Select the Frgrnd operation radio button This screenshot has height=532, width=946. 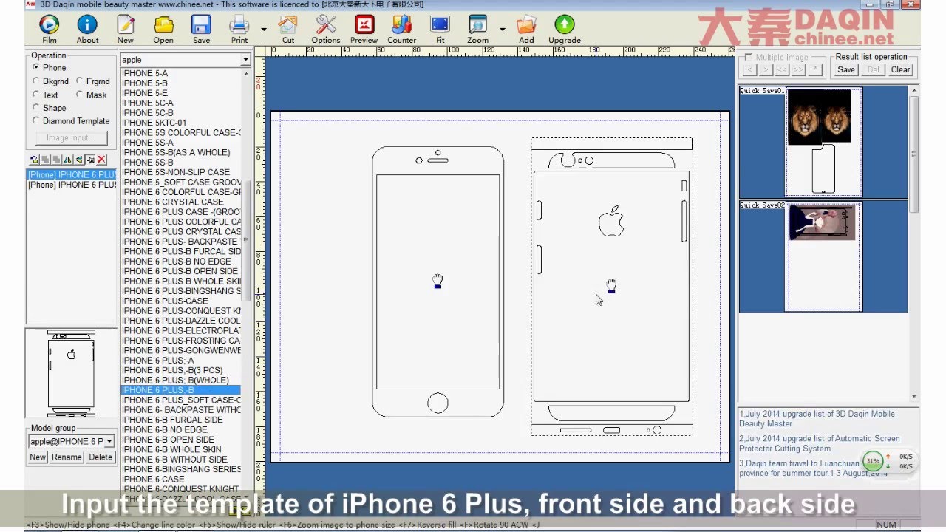point(80,81)
